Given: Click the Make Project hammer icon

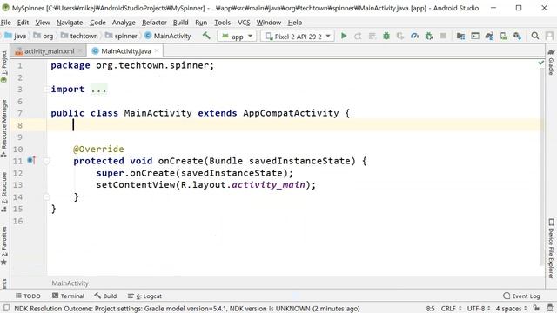Looking at the screenshot, I should tap(206, 36).
